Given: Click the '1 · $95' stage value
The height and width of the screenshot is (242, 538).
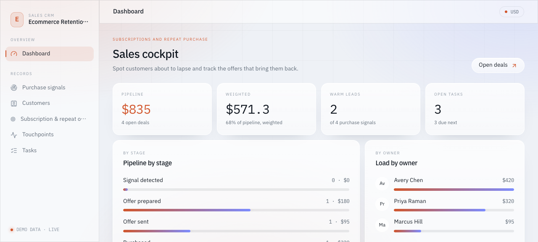Looking at the screenshot, I should 339,222.
